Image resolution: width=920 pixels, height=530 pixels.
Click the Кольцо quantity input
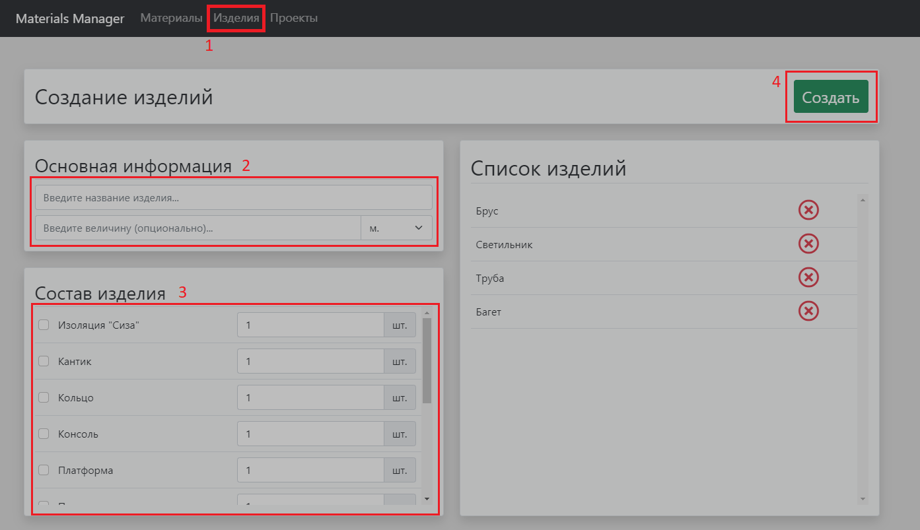pos(310,397)
